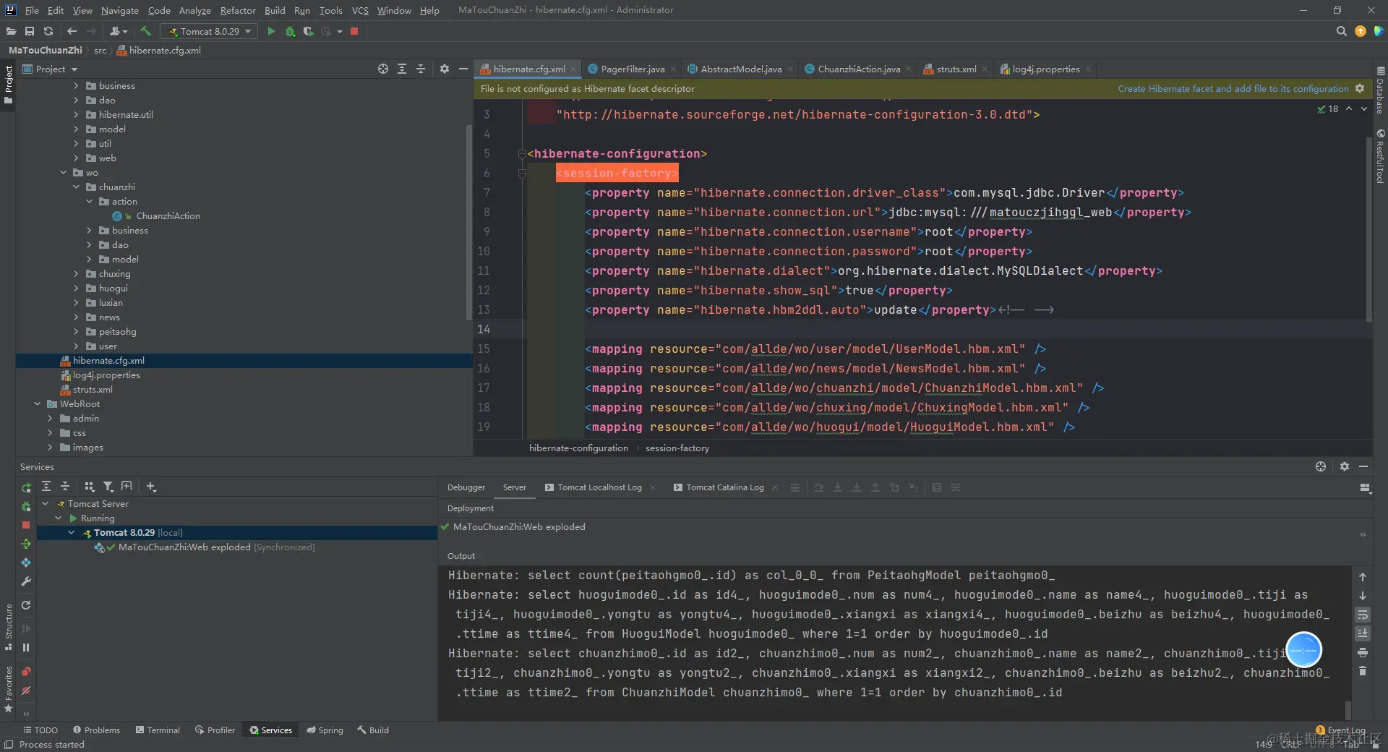Open the Refactor menu

coord(238,10)
